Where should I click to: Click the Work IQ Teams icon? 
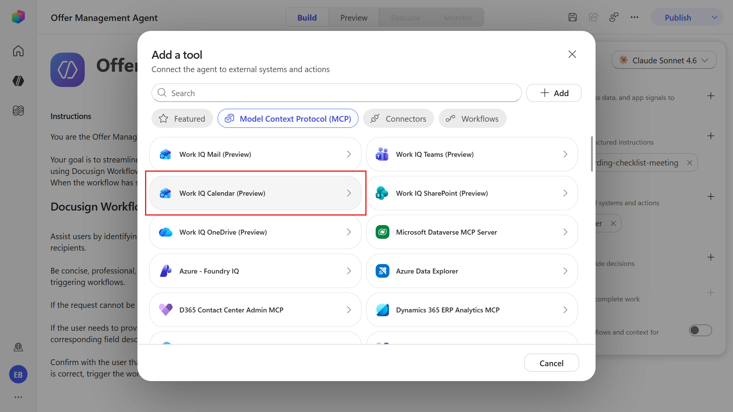[382, 154]
